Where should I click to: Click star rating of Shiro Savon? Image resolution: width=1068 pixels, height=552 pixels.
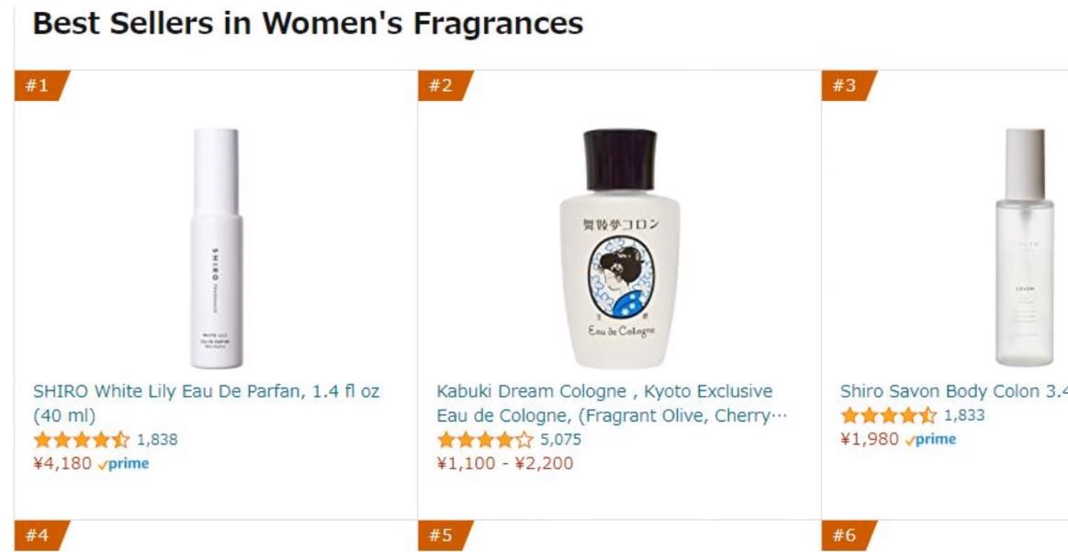click(x=888, y=415)
